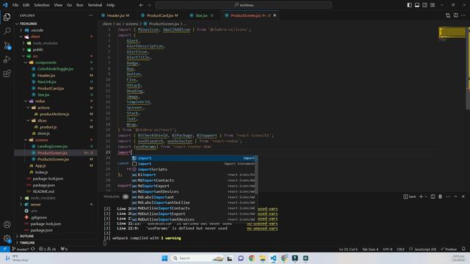Open App.js in the explorer
The width and height of the screenshot is (470, 264).
pos(40,166)
